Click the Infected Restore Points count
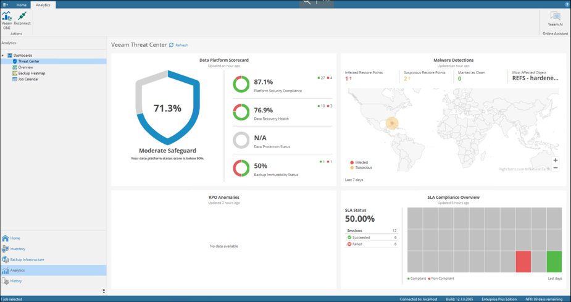Screen dimensions: 571x302 pyautogui.click(x=348, y=78)
